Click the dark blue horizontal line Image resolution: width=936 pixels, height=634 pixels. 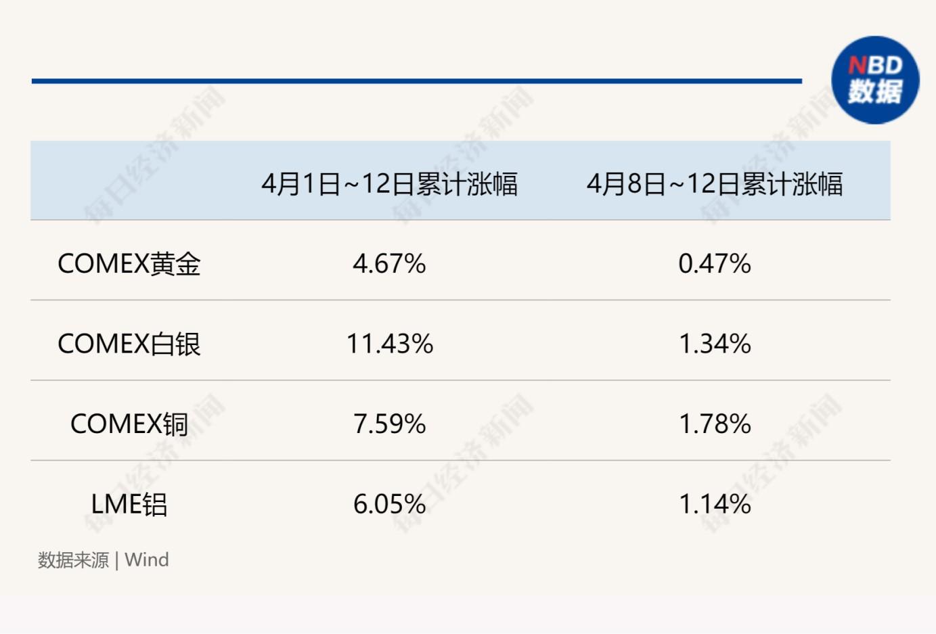pos(416,81)
